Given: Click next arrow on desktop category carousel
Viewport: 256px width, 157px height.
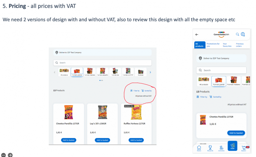Looking at the screenshot, I should click(150, 72).
